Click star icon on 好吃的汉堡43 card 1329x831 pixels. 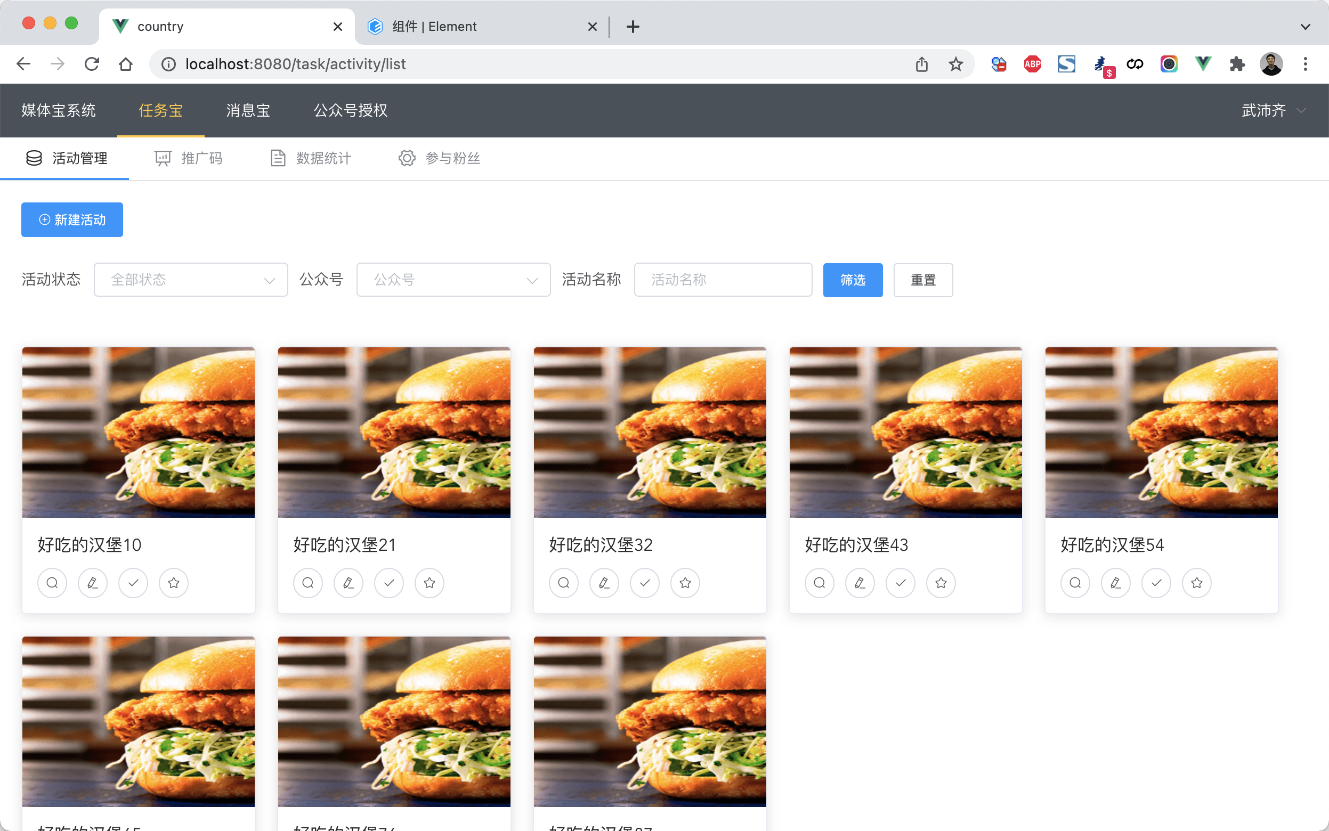[x=941, y=583]
